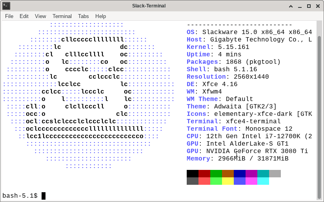The height and width of the screenshot is (202, 324).
Task: Click the dark green color block
Action: [216, 173]
